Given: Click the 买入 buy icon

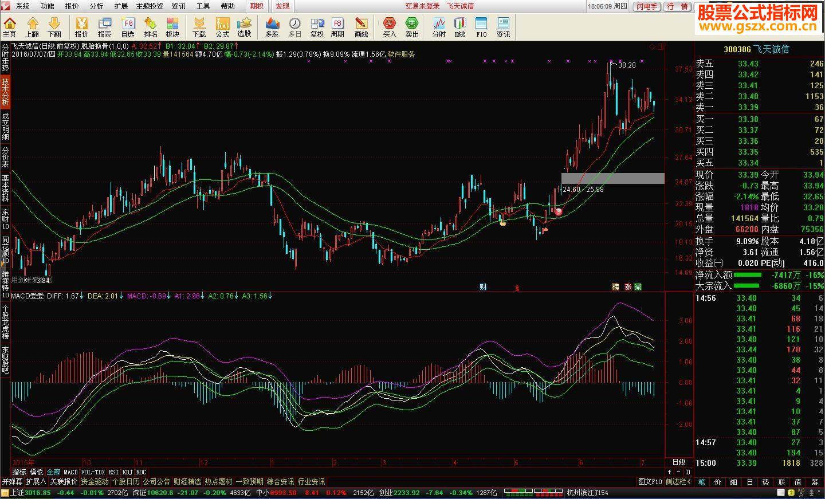Looking at the screenshot, I should coord(390,27).
